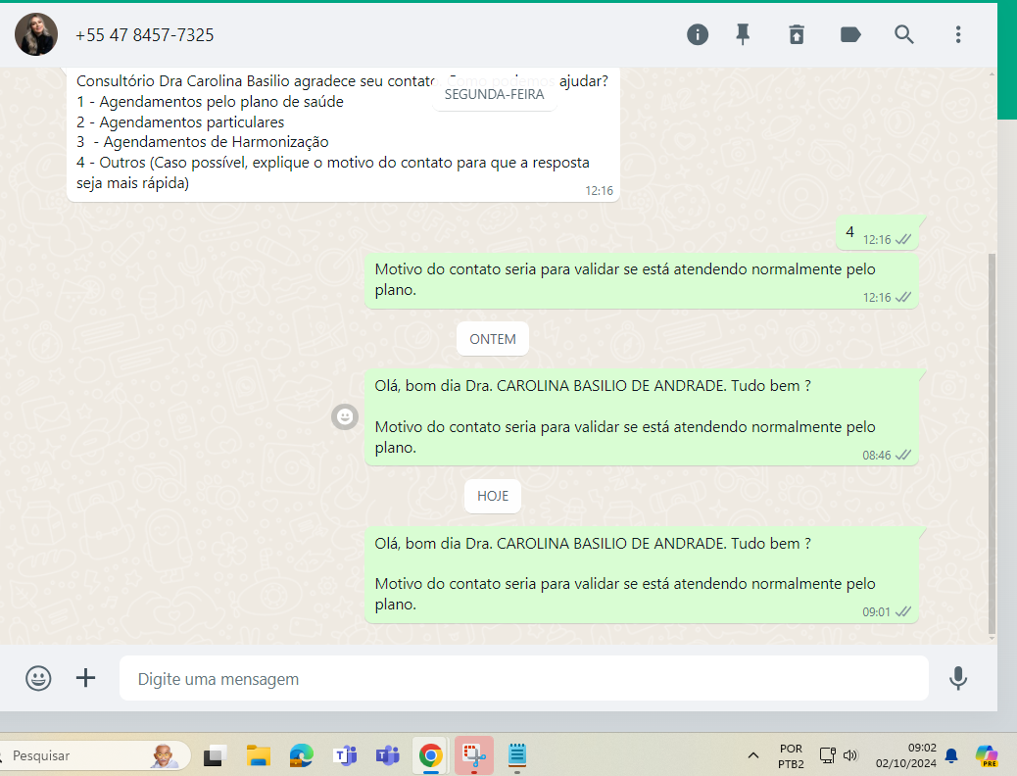Click the 09:01 message to Dra. Carolina
Image resolution: width=1017 pixels, height=776 pixels.
pos(642,575)
